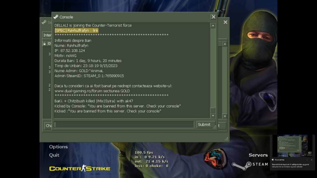
Task: Click the "Console" window title text
Action: [66, 17]
